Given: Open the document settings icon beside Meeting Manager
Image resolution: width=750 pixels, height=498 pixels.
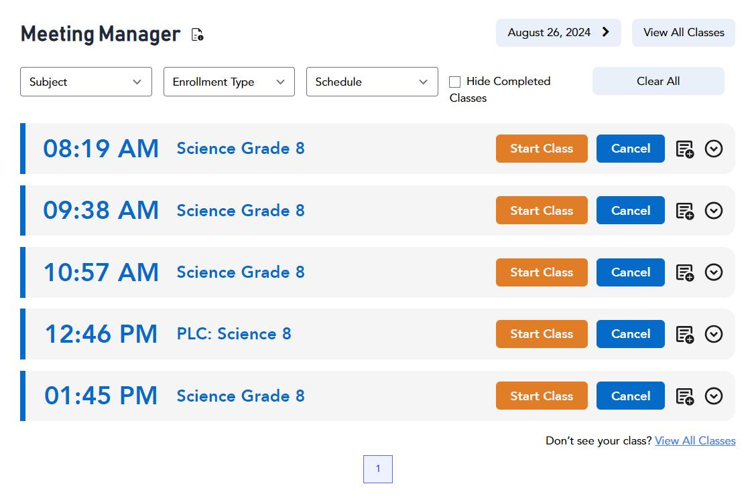Looking at the screenshot, I should (x=197, y=34).
